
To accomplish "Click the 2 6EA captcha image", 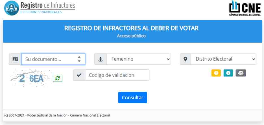I will click(x=31, y=78).
